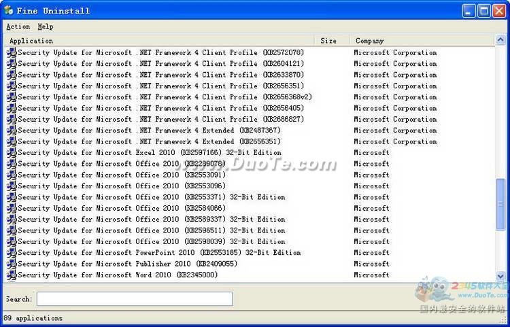Screen dimensions: 510x327
Task: Click icon of Office 2010 (KB2589337) entry
Action: point(12,220)
